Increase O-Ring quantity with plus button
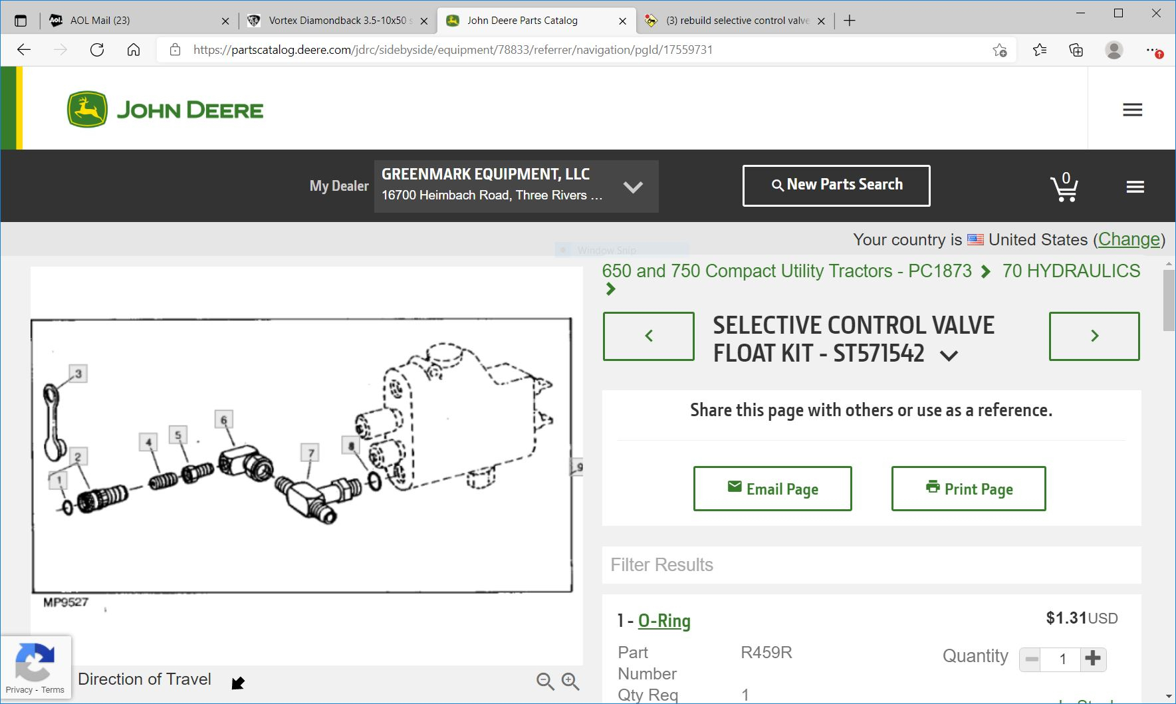 [x=1093, y=659]
